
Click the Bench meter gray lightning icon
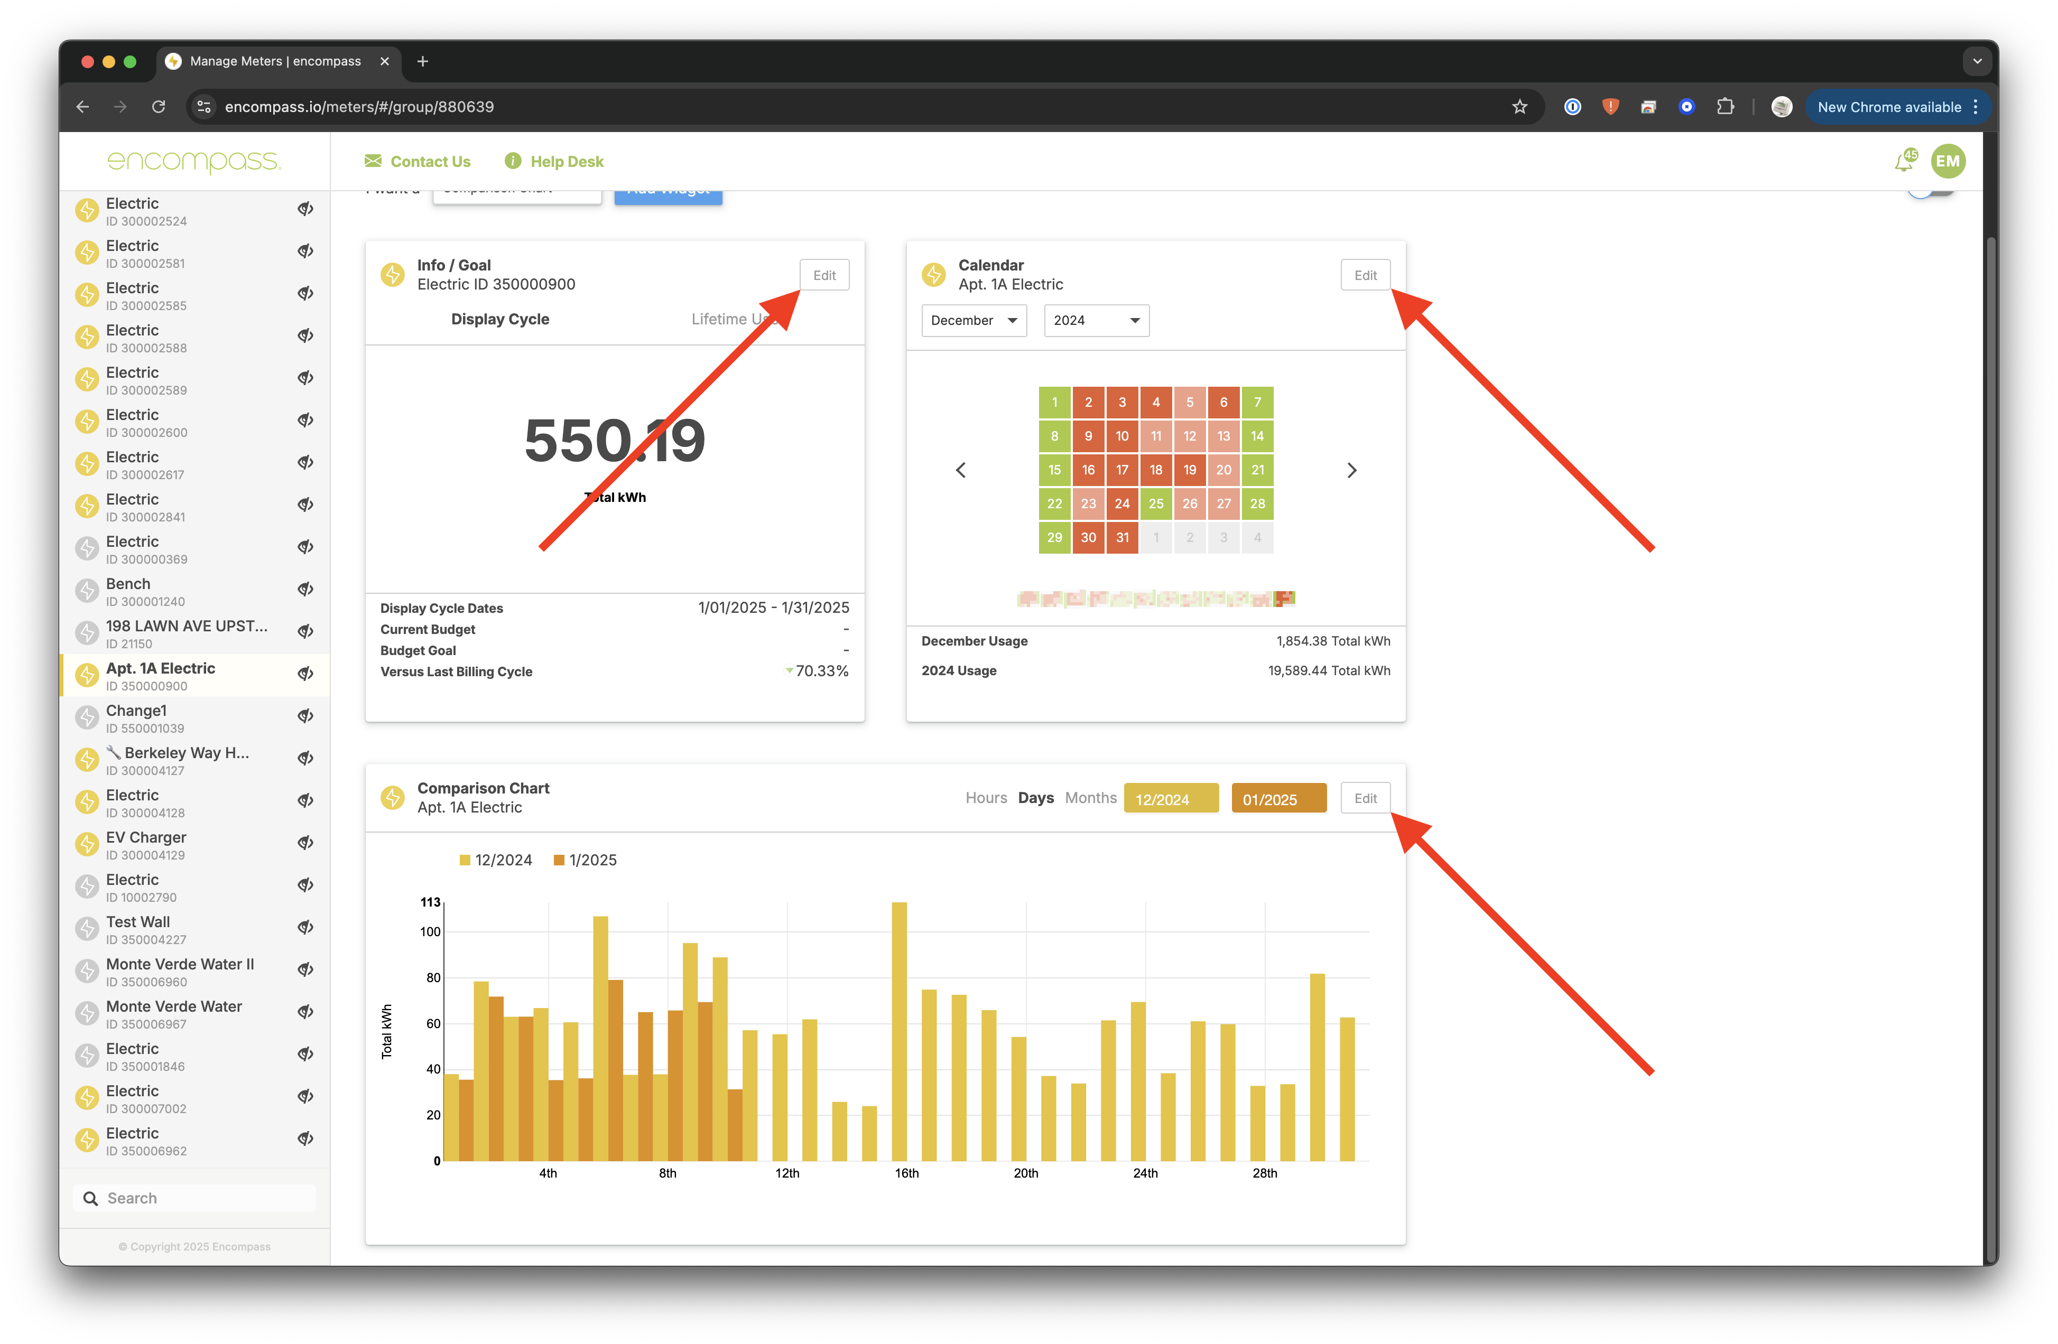[87, 591]
